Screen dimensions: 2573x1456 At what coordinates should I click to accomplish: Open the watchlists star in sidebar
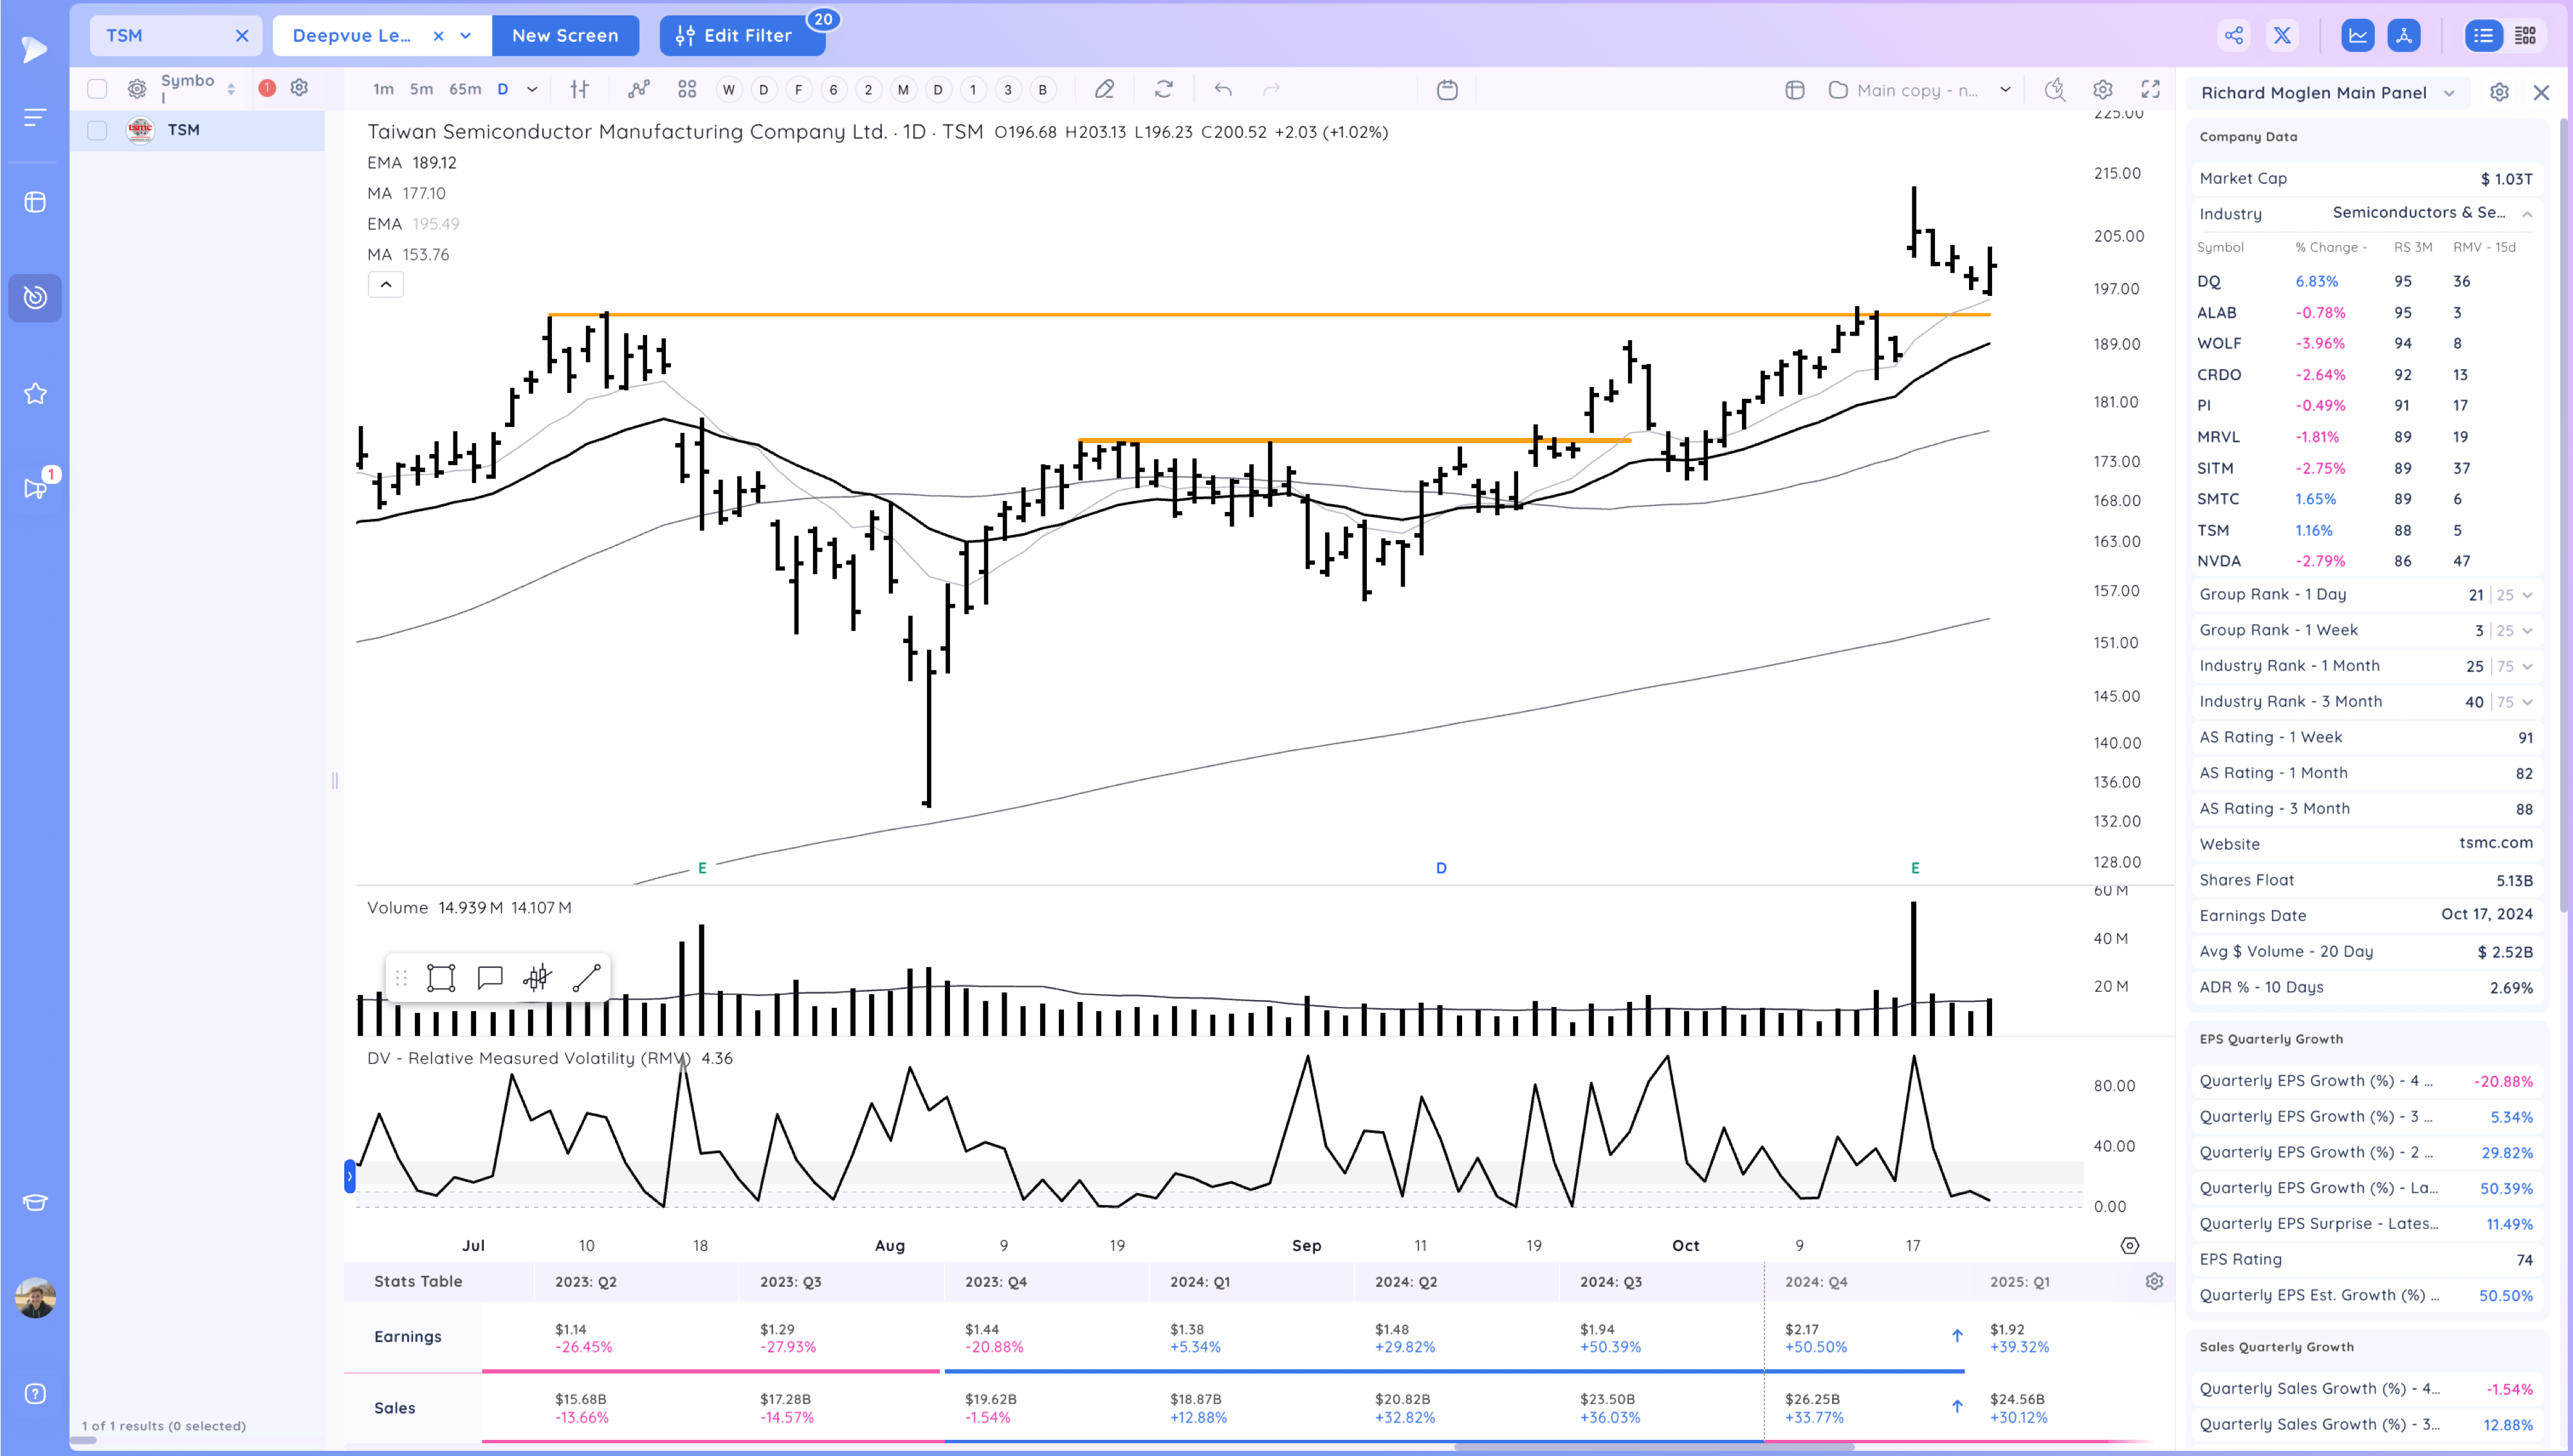[x=35, y=393]
